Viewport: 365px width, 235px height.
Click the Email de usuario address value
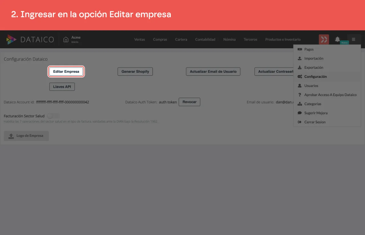285,102
